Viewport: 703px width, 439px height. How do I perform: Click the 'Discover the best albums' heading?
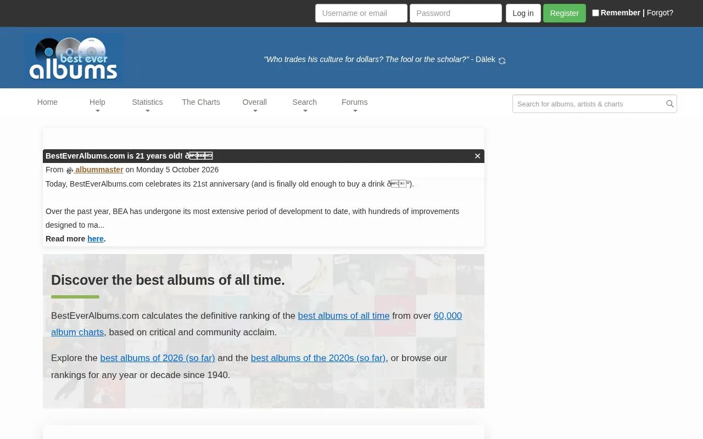168,280
